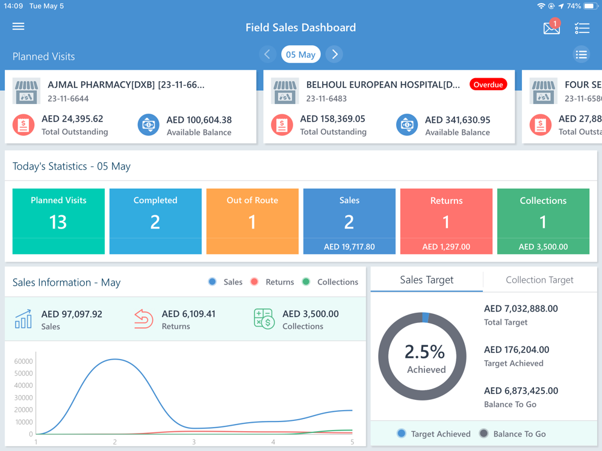Click the Returns arrow icon in Sales Information
This screenshot has width=602, height=451.
pos(144,319)
